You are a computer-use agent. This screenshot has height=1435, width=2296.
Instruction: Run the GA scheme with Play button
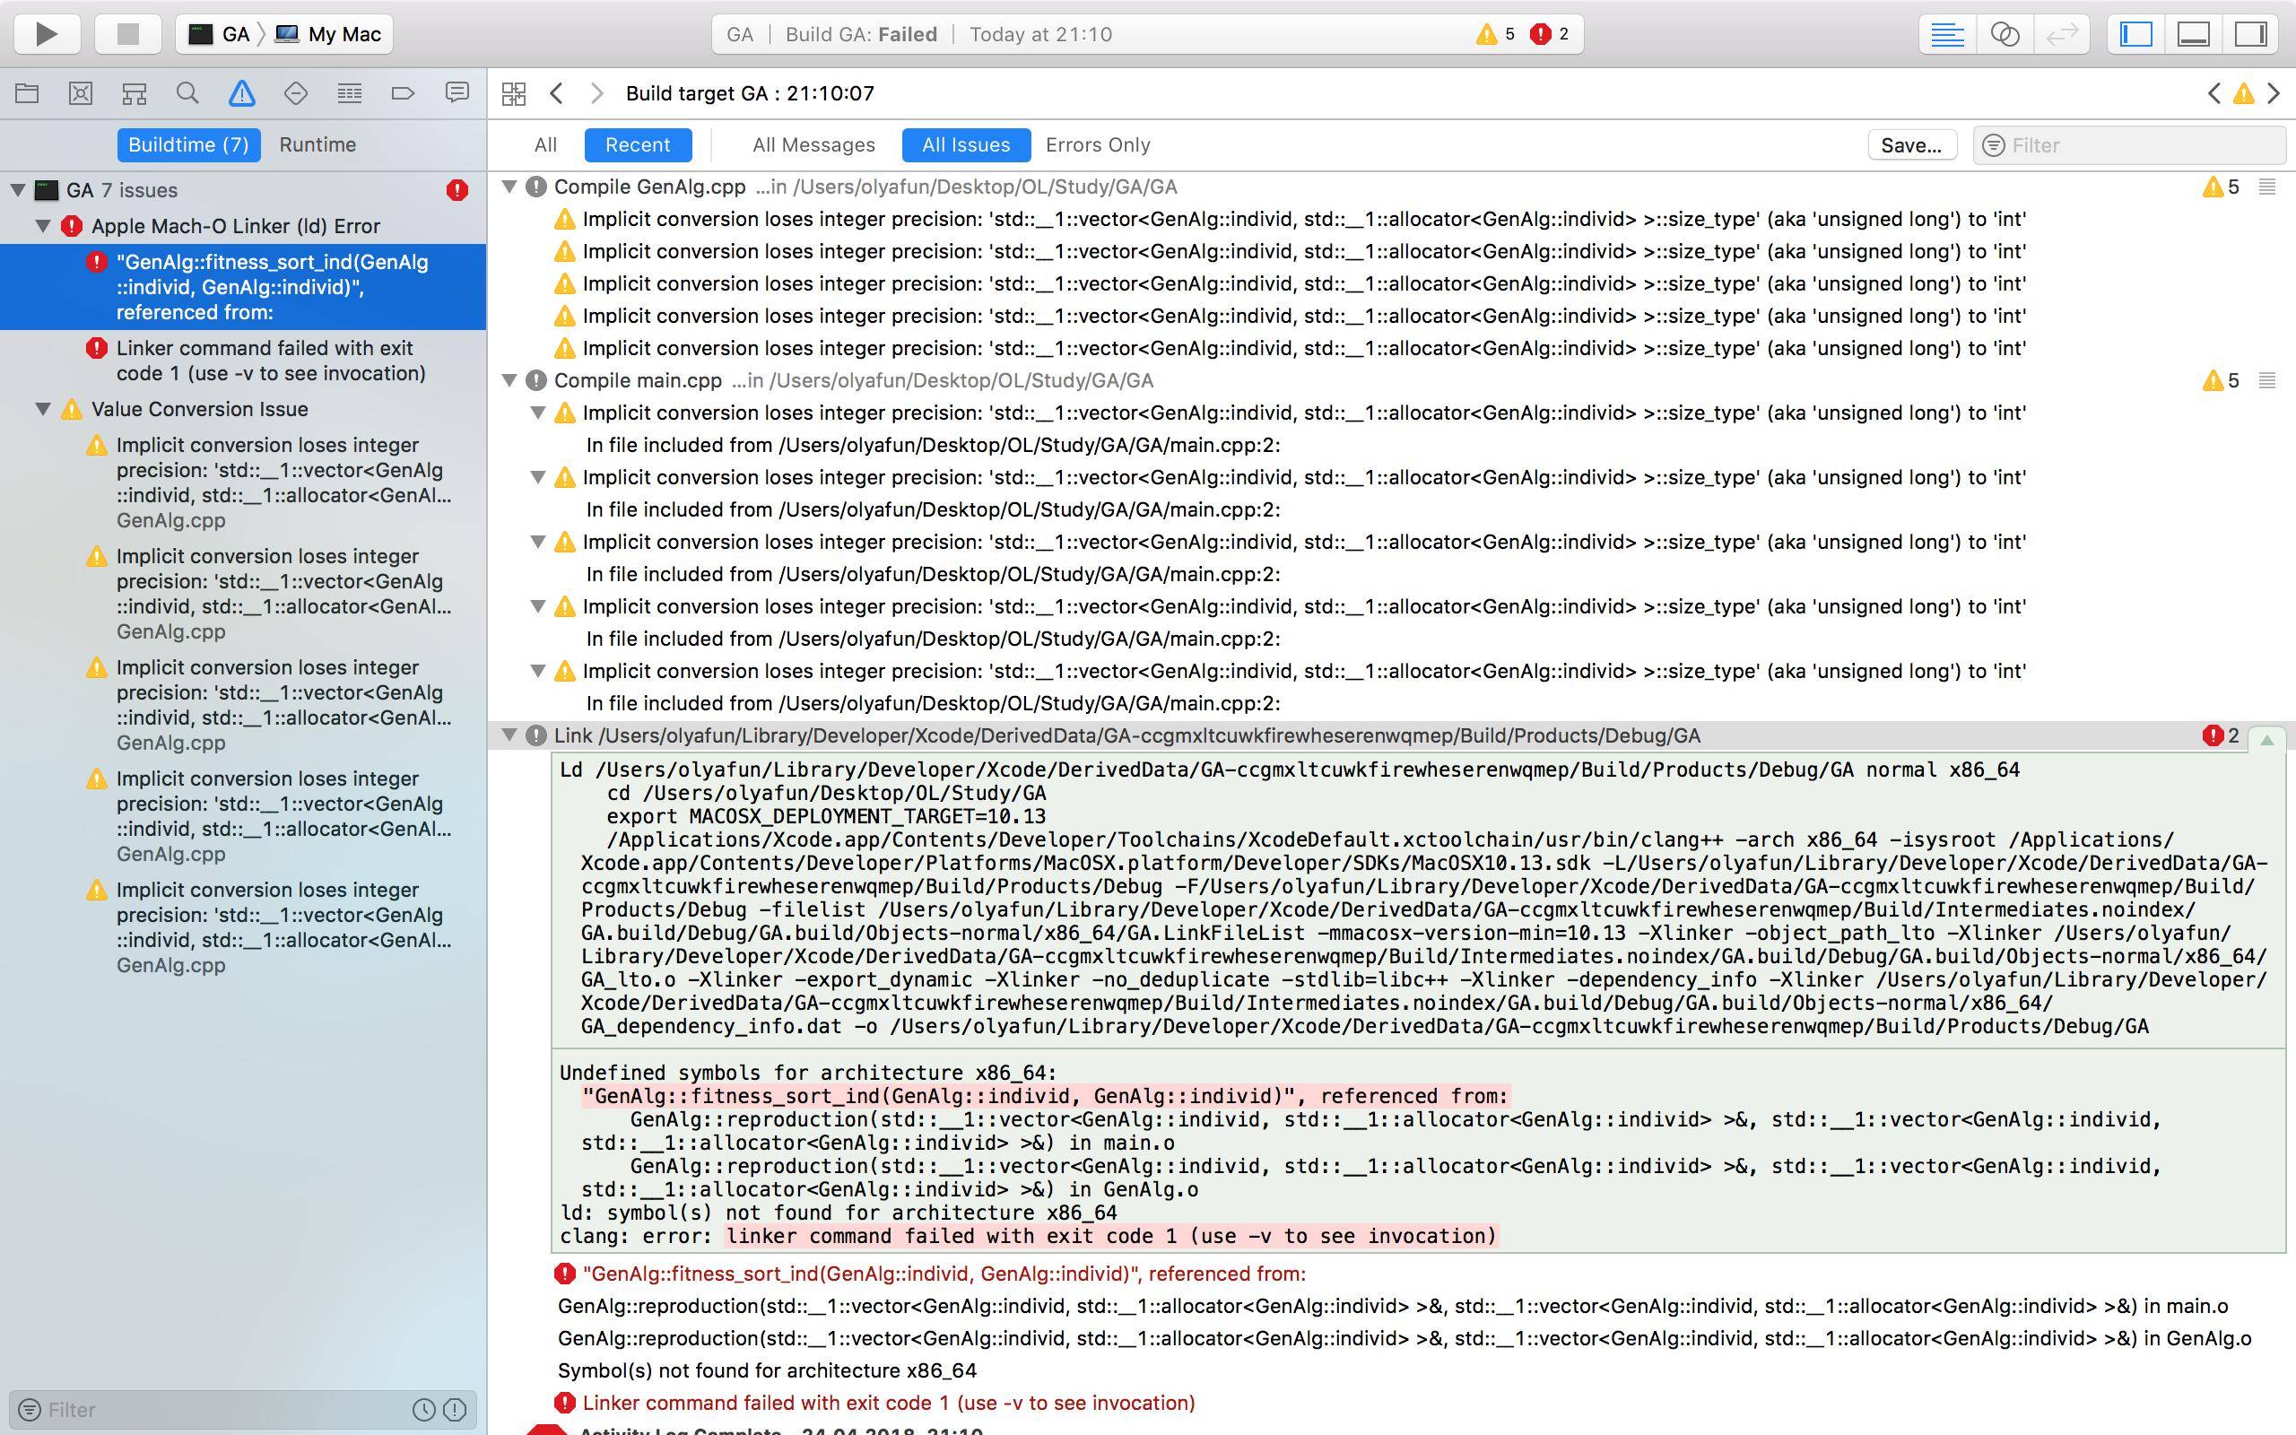tap(46, 34)
